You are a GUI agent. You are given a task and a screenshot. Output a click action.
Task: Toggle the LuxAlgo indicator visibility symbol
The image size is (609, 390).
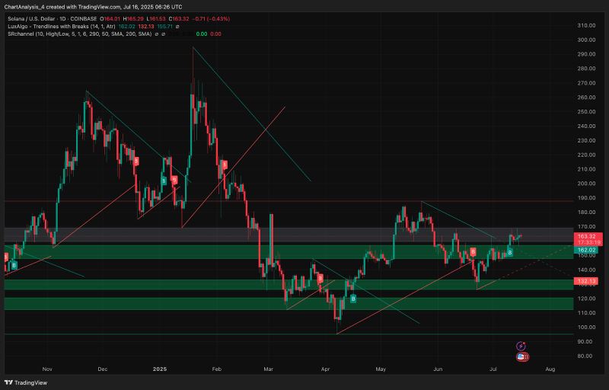pos(177,26)
